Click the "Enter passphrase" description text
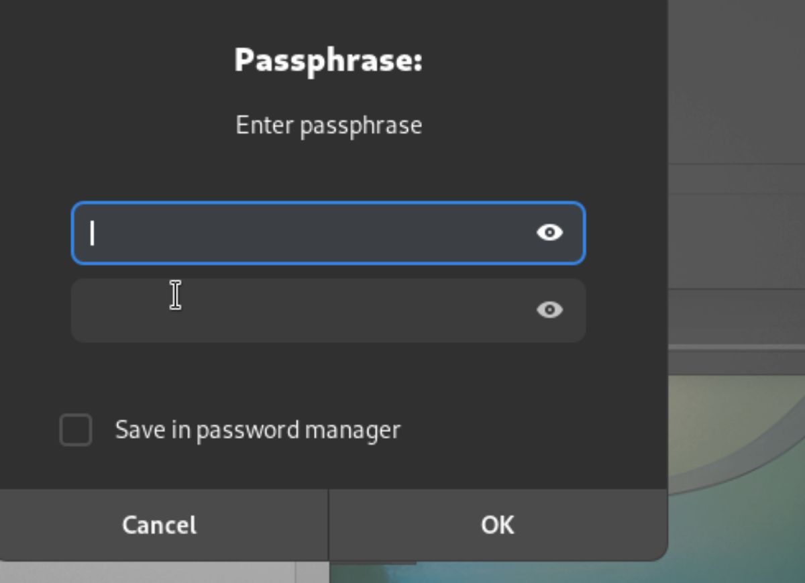The width and height of the screenshot is (805, 583). tap(329, 125)
